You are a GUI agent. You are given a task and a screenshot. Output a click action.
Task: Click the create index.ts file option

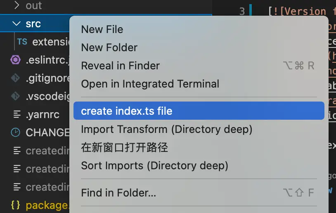tap(126, 111)
